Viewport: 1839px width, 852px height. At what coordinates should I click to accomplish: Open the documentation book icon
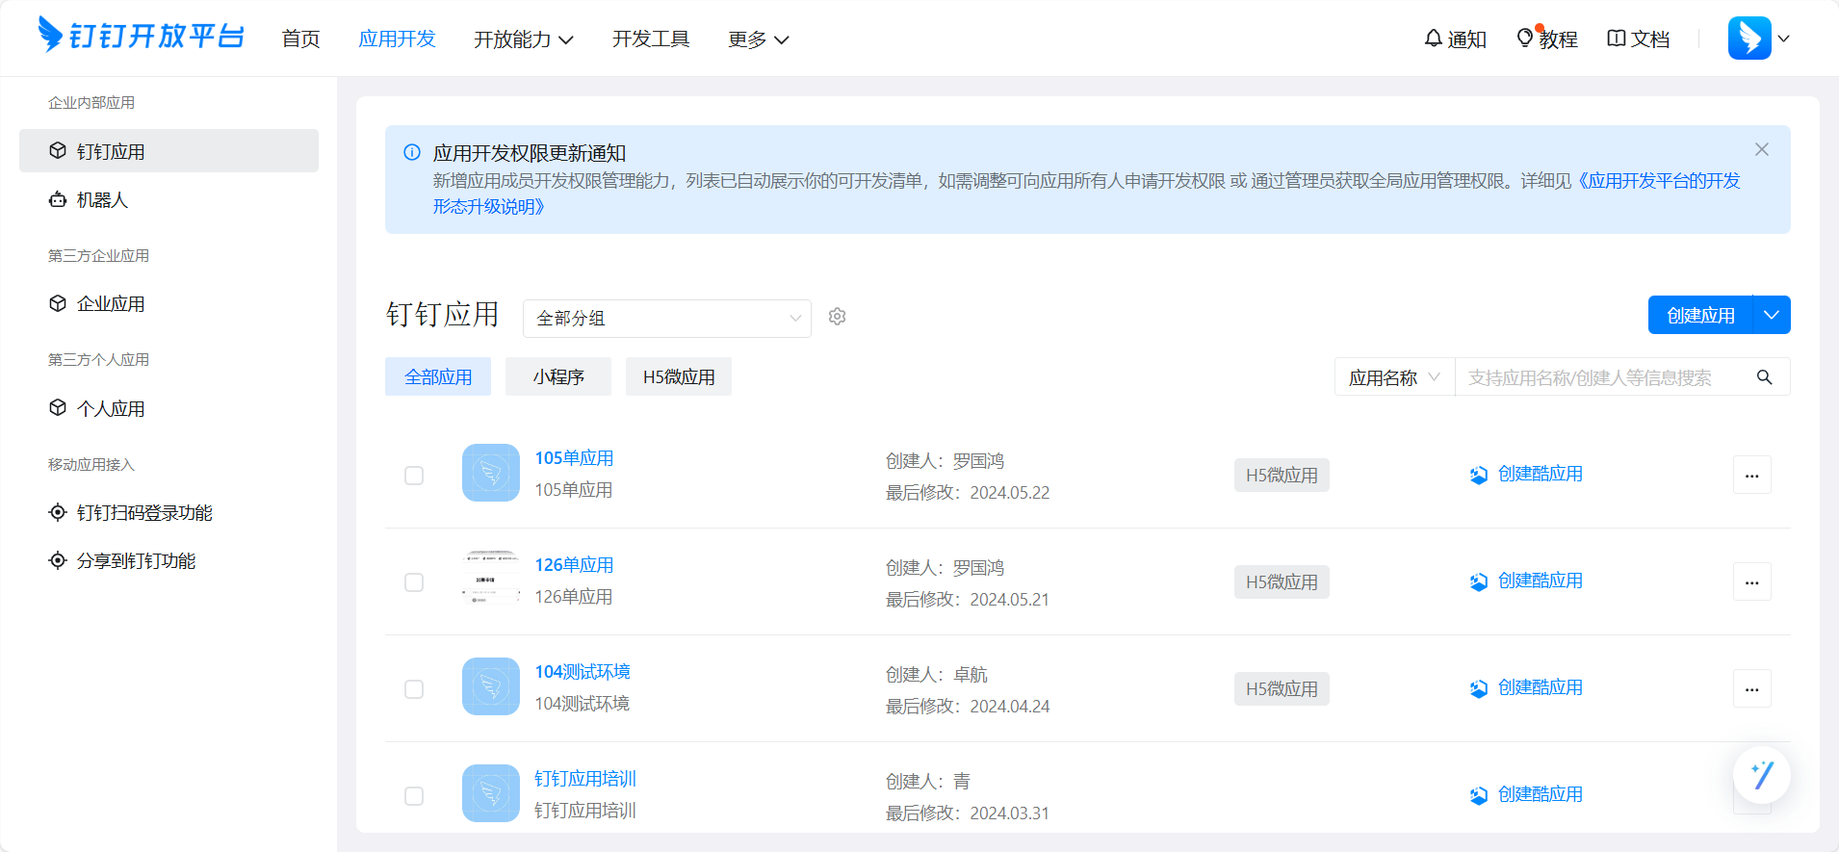coord(1617,39)
